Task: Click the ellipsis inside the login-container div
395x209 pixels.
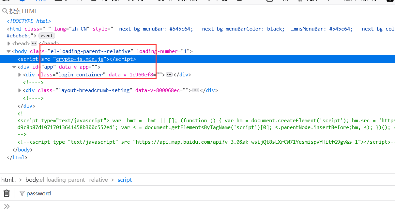Action: coord(169,74)
